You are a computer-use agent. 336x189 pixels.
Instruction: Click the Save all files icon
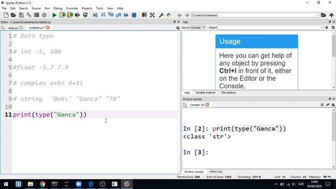pos(29,15)
